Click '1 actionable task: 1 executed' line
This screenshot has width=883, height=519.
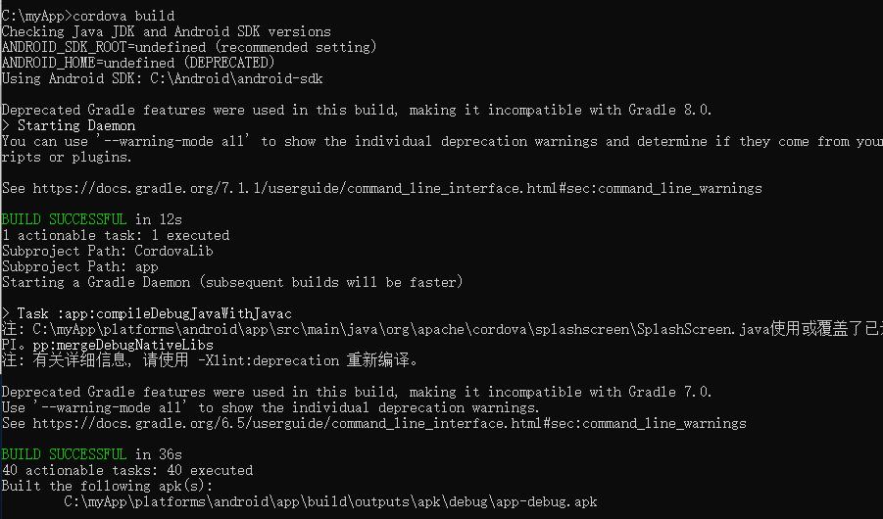tap(115, 235)
